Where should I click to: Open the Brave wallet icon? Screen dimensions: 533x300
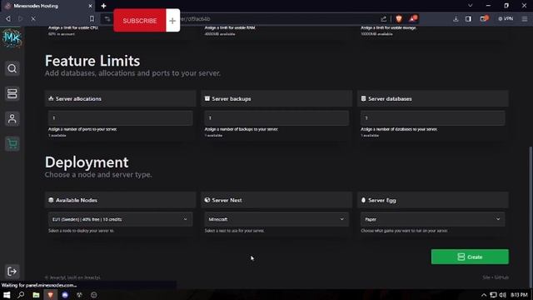(x=484, y=18)
